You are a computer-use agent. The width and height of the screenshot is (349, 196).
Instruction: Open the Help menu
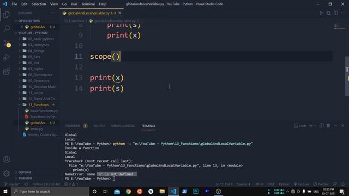[103, 4]
